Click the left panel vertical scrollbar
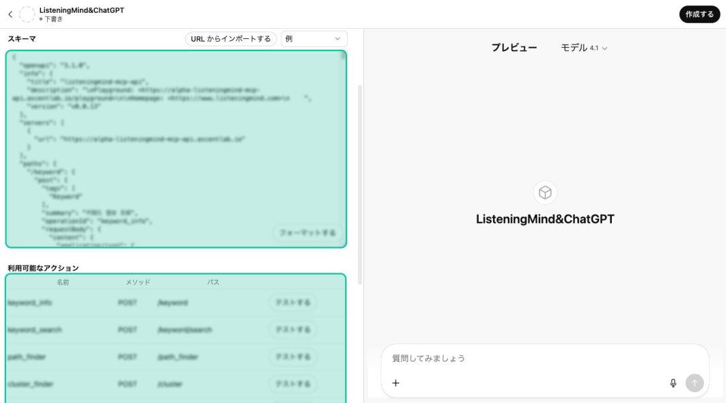 tap(360, 181)
